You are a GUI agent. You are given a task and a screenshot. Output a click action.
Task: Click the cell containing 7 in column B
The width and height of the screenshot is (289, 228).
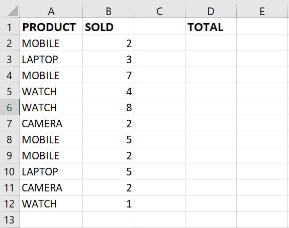109,75
